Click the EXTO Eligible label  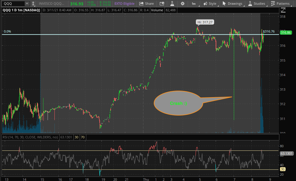(124, 4)
